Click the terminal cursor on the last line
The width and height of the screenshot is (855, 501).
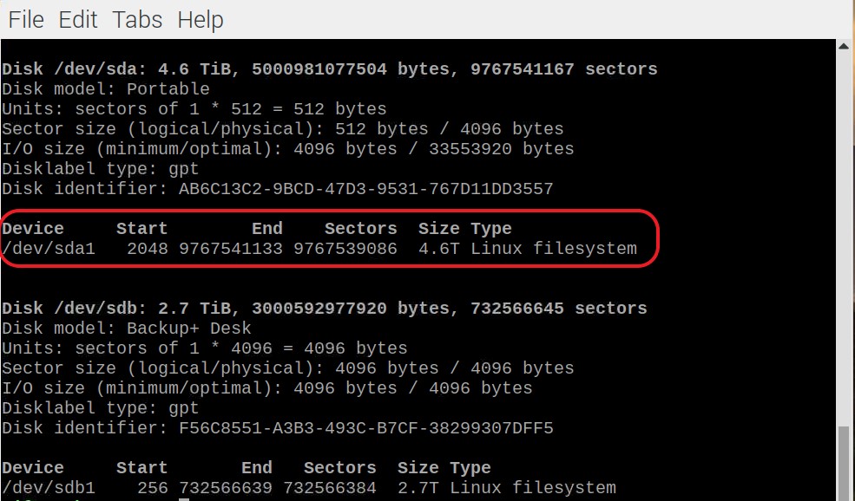coord(184,498)
